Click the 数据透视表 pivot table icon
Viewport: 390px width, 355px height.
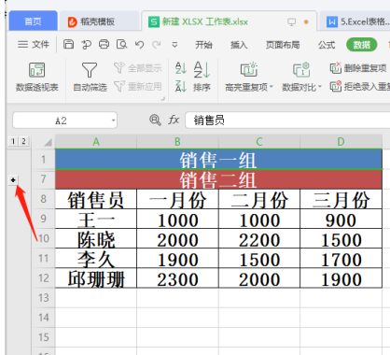tap(37, 70)
